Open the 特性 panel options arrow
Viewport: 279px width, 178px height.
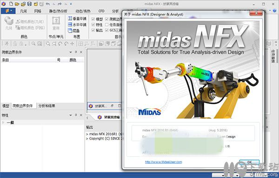pos(71,115)
